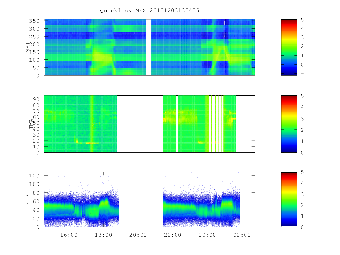Image resolution: width=340 pixels, height=255 pixels.
Task: Click the -1 label on NPI color bar
Action: click(304, 74)
